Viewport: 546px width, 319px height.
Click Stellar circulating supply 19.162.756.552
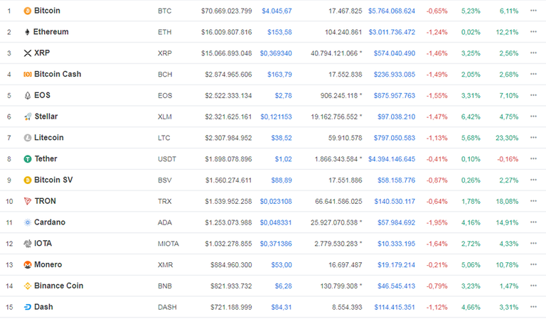click(x=334, y=117)
